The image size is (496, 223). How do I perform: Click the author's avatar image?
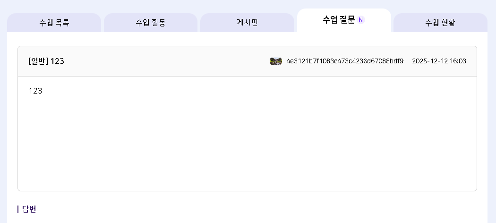(x=276, y=61)
